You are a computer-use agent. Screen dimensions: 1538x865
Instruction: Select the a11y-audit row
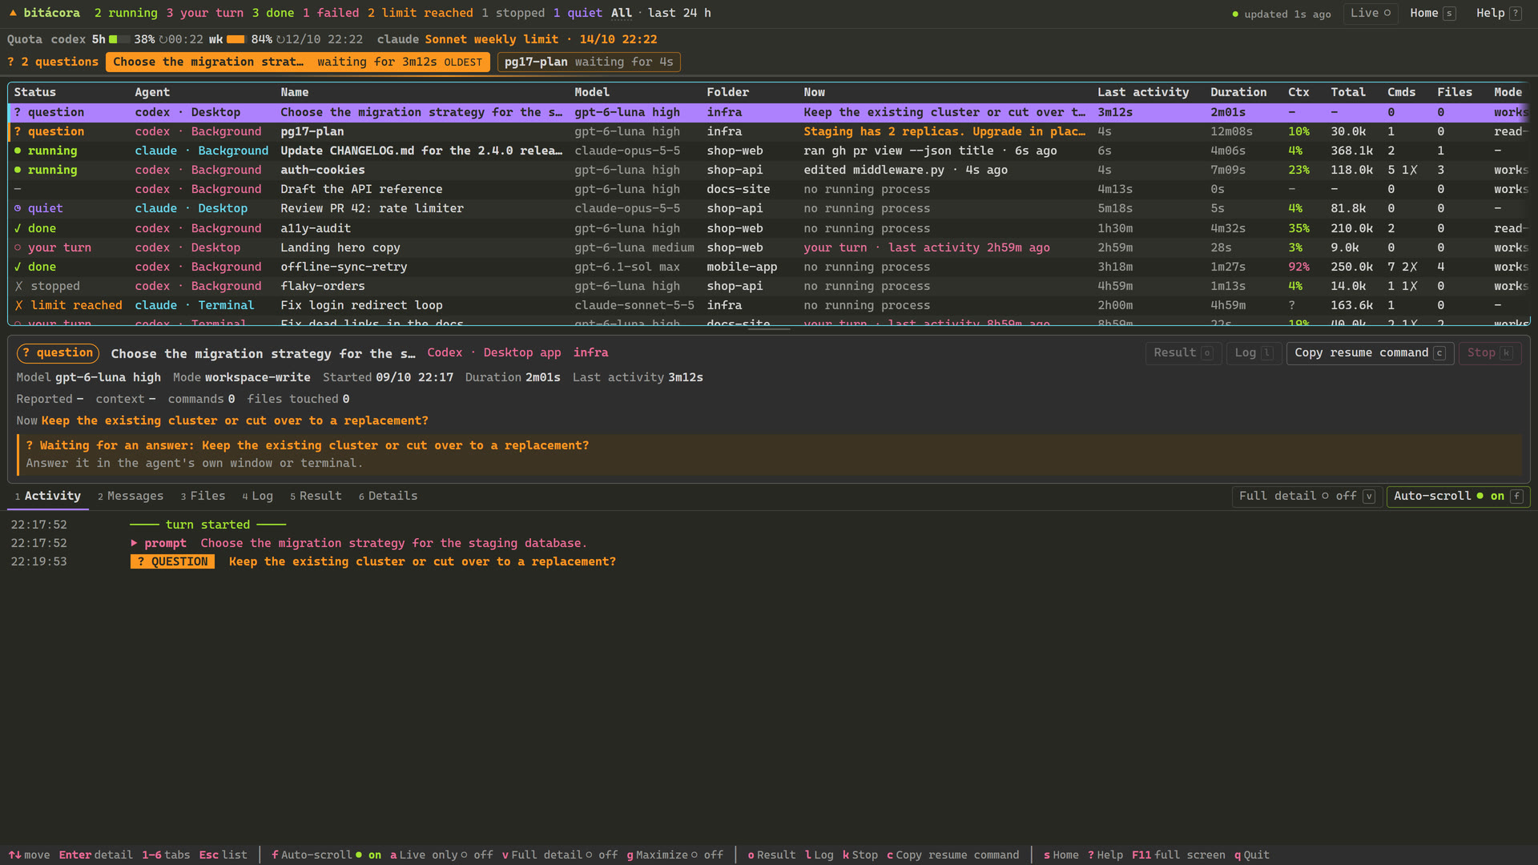pyautogui.click(x=769, y=228)
